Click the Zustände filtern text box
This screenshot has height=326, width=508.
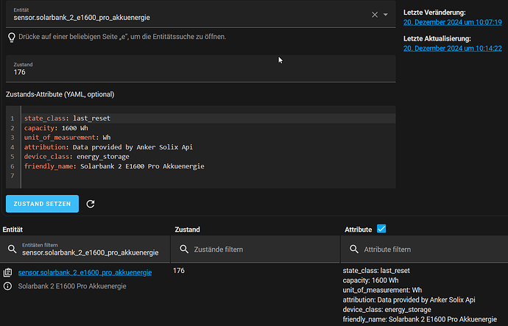[258, 249]
